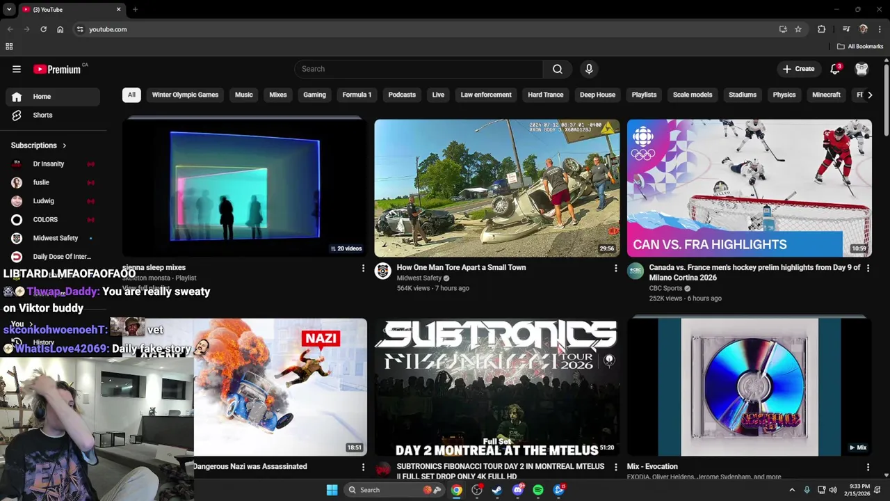Select the Law enforcement chip
This screenshot has width=890, height=501.
[486, 95]
